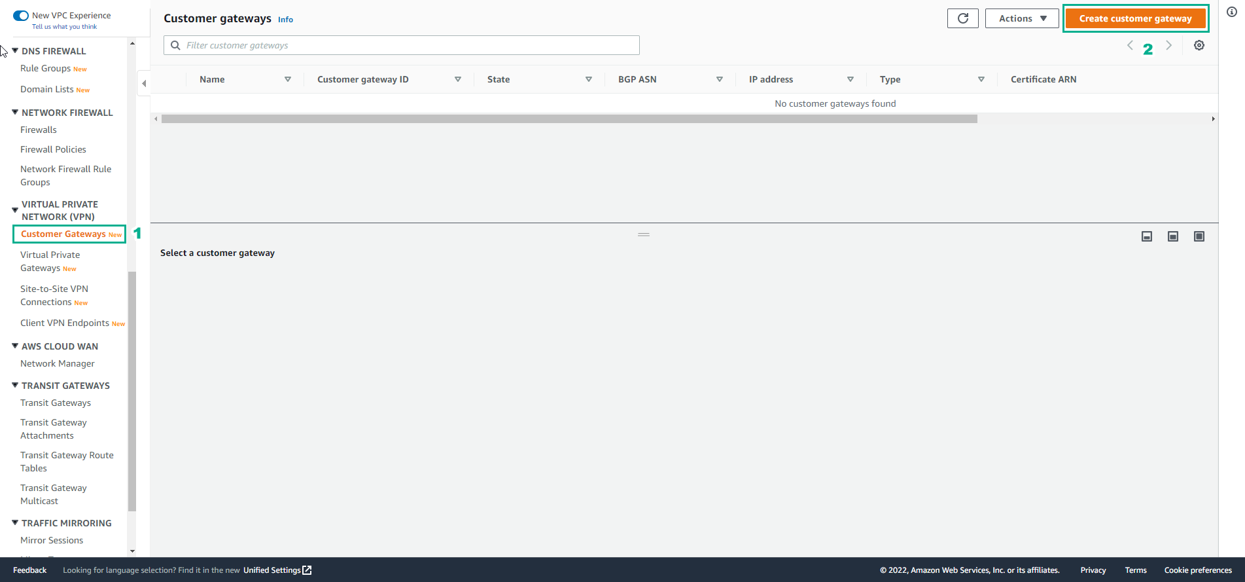Collapse VIRTUAL PRIVATE NETWORK (VPN) section
The height and width of the screenshot is (582, 1245).
pos(15,210)
